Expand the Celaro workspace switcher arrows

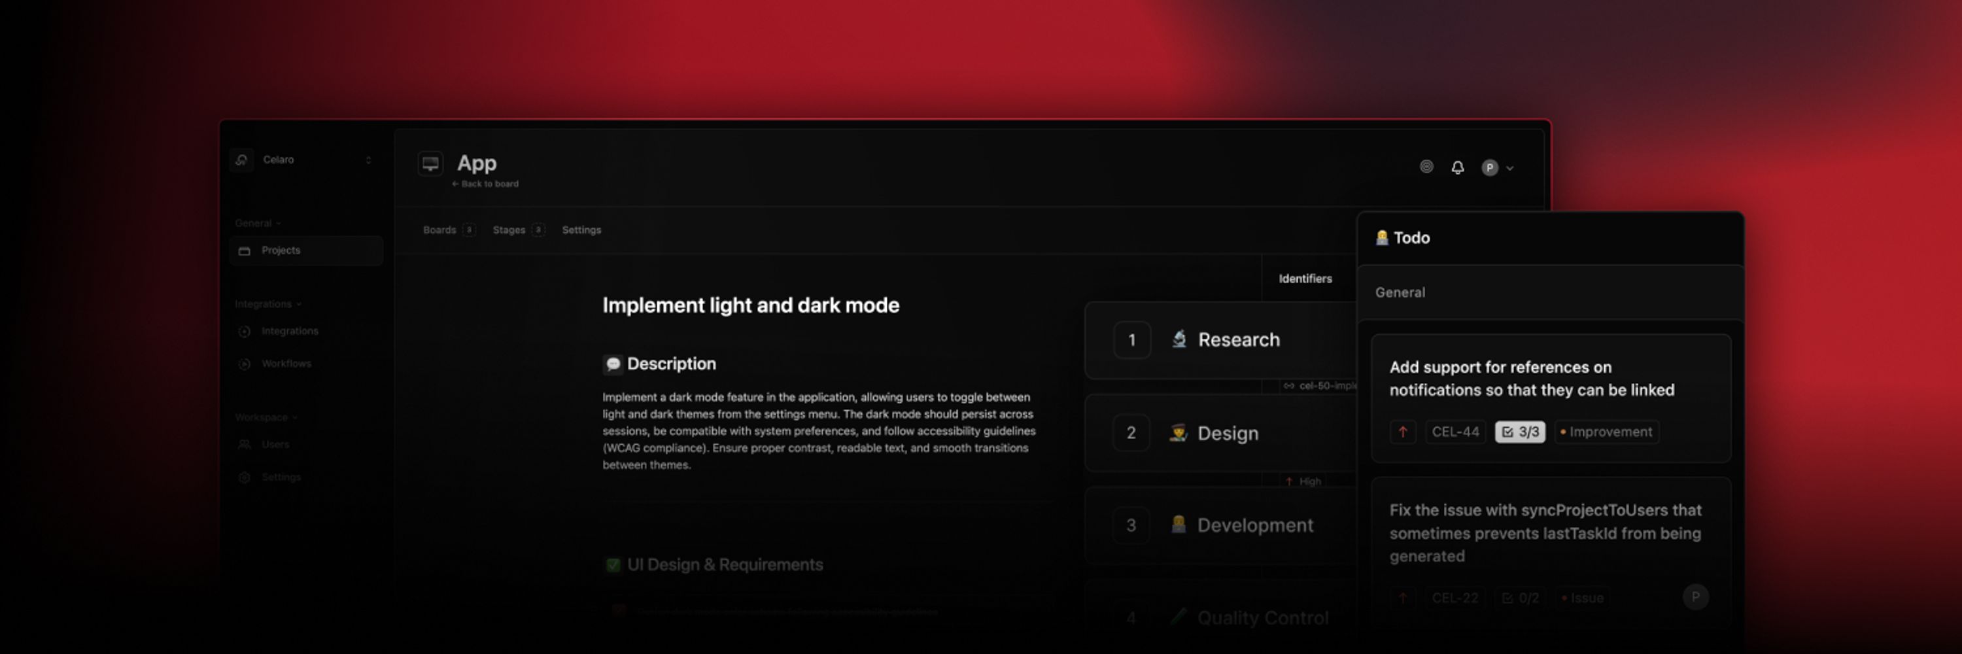coord(369,160)
